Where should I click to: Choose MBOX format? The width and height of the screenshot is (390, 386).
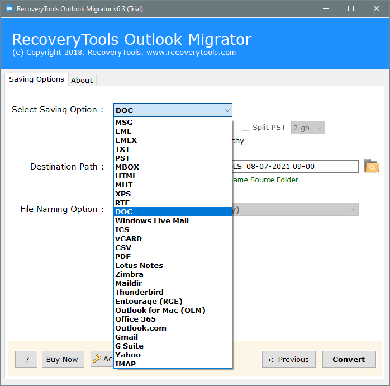coord(173,167)
